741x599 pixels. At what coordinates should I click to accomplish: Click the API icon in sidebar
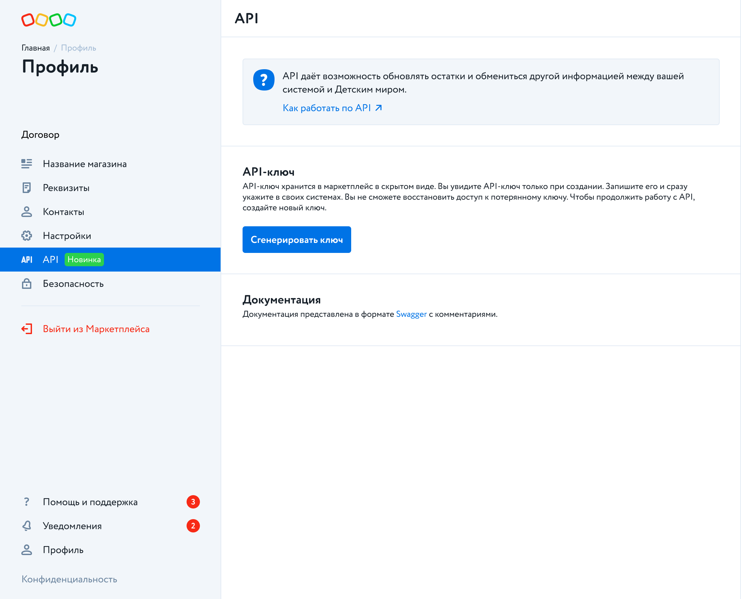tap(27, 260)
